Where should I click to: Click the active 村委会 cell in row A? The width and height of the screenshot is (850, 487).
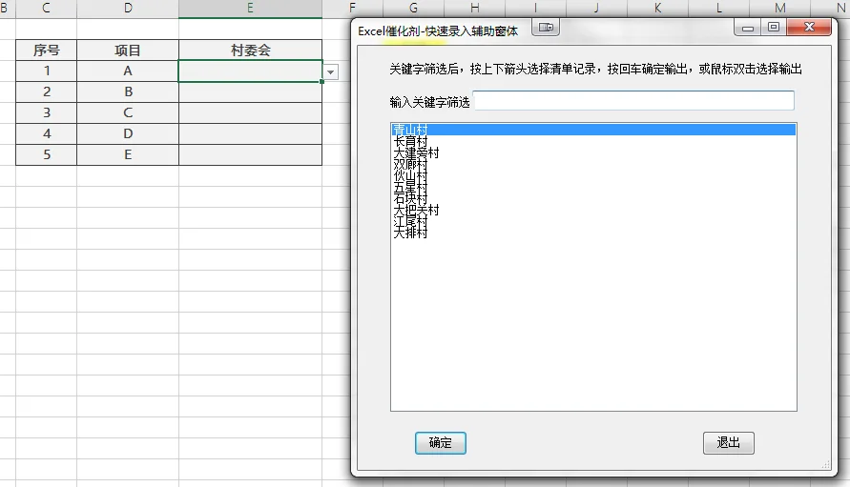[250, 71]
